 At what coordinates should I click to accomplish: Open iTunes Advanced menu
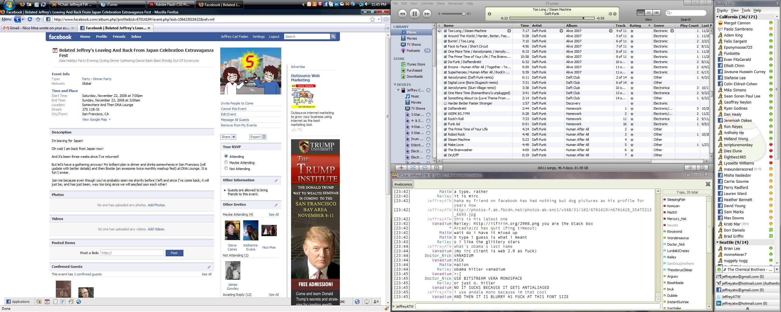click(455, 3)
